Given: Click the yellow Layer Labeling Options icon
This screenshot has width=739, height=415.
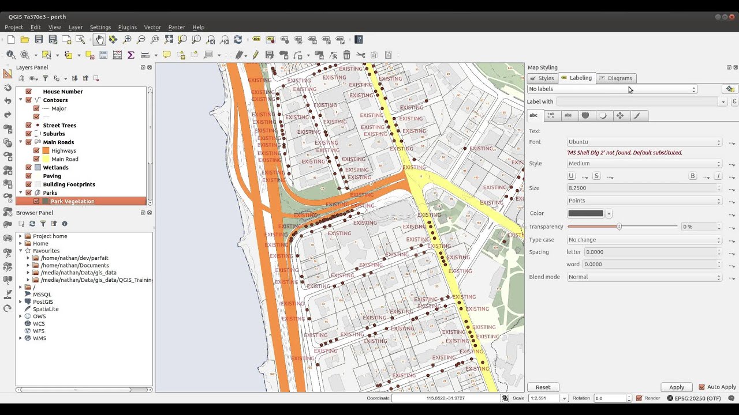Looking at the screenshot, I should [x=256, y=40].
